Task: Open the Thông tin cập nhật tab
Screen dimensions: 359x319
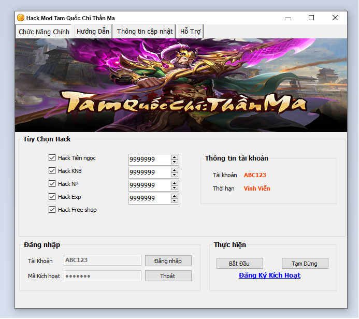Action: pyautogui.click(x=145, y=32)
